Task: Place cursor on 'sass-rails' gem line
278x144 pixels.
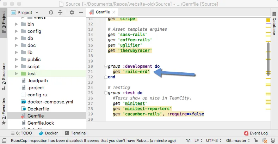Action: coord(127,35)
